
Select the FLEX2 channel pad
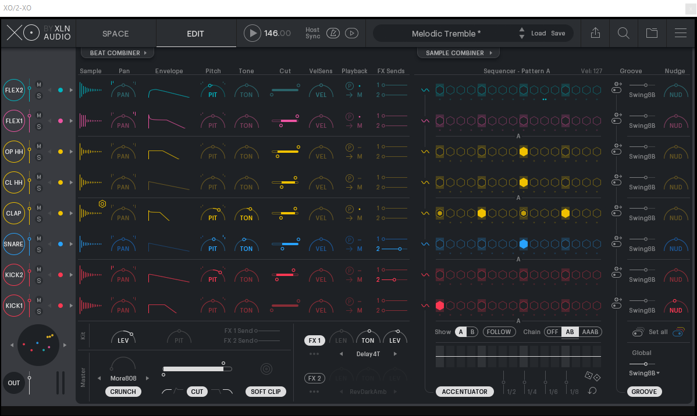click(x=14, y=90)
